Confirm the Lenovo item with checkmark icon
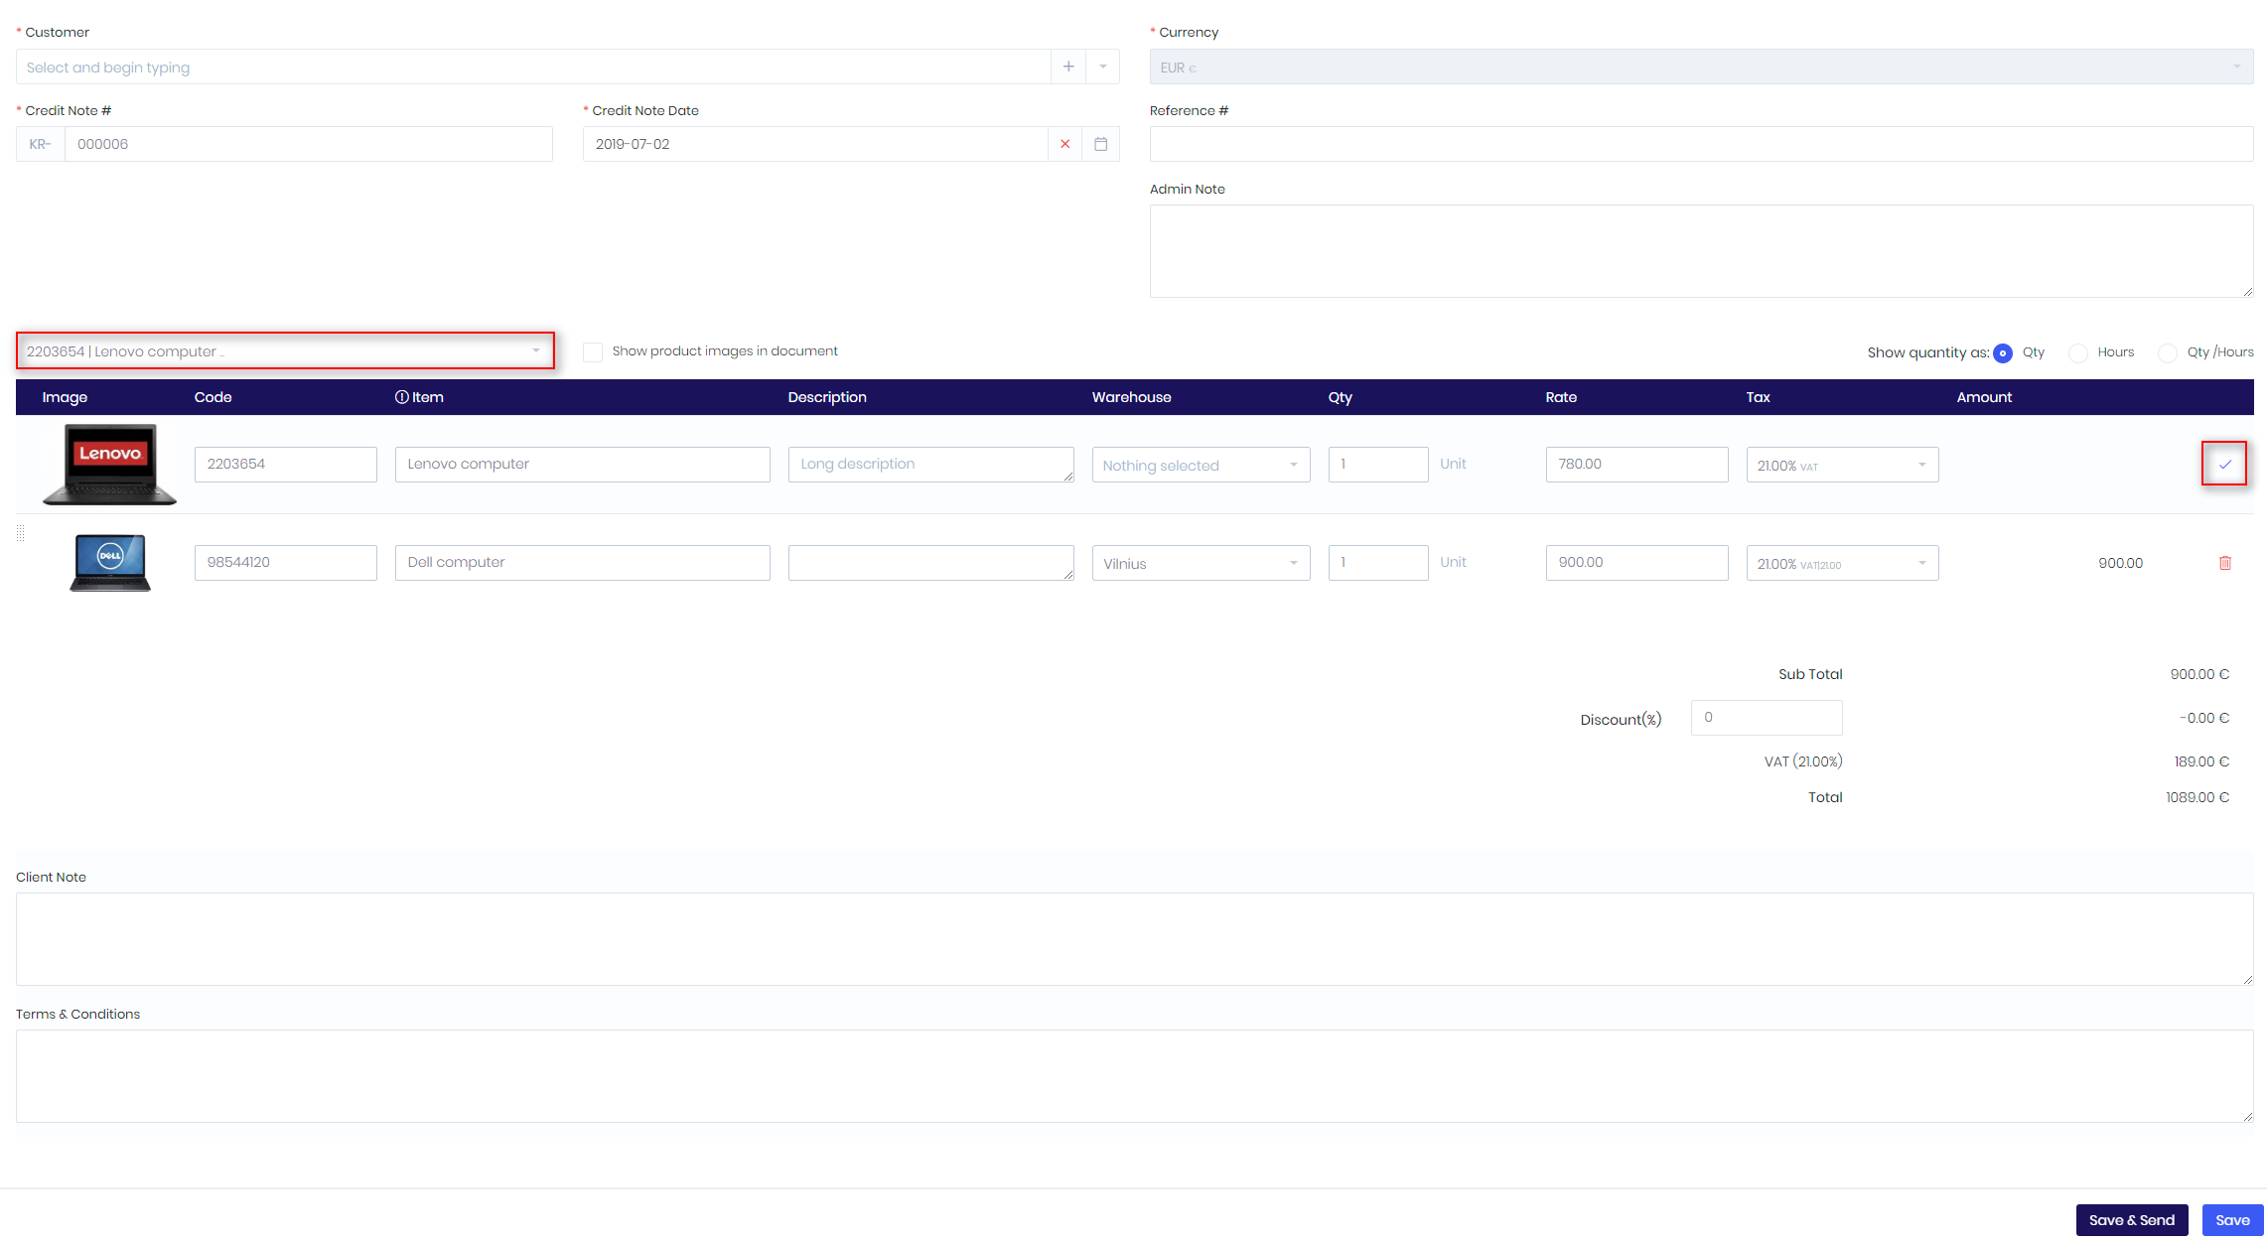 pos(2224,464)
